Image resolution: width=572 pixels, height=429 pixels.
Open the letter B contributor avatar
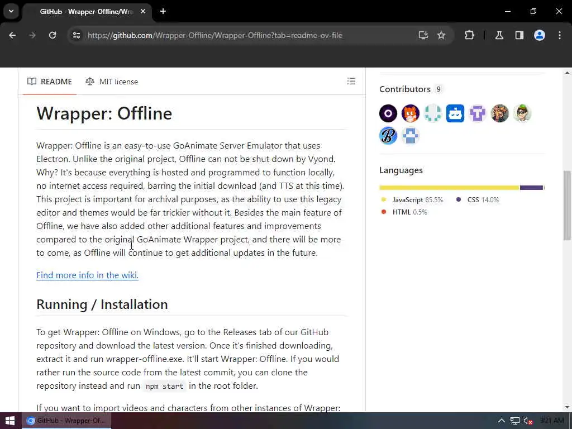(x=388, y=136)
